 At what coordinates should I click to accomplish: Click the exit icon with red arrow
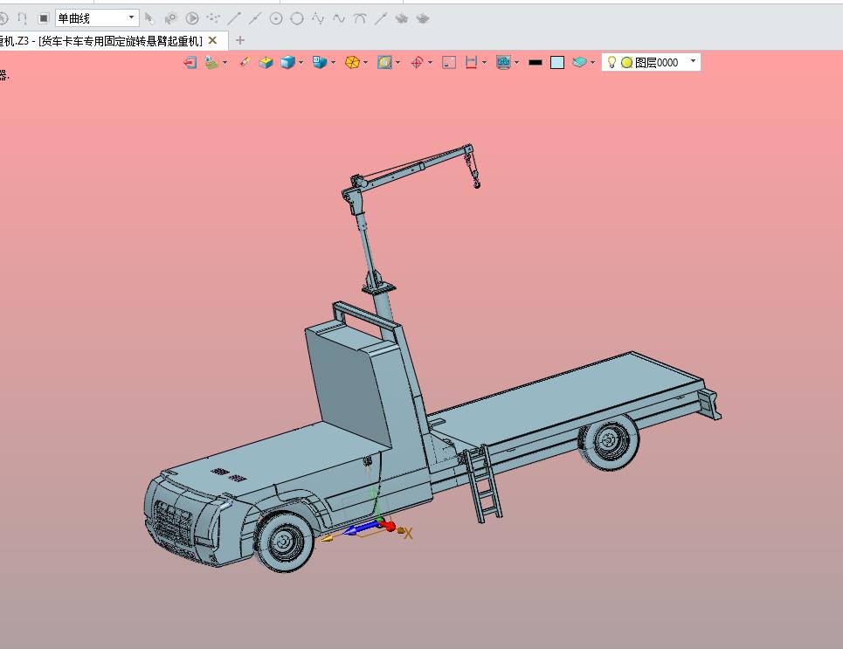[190, 62]
